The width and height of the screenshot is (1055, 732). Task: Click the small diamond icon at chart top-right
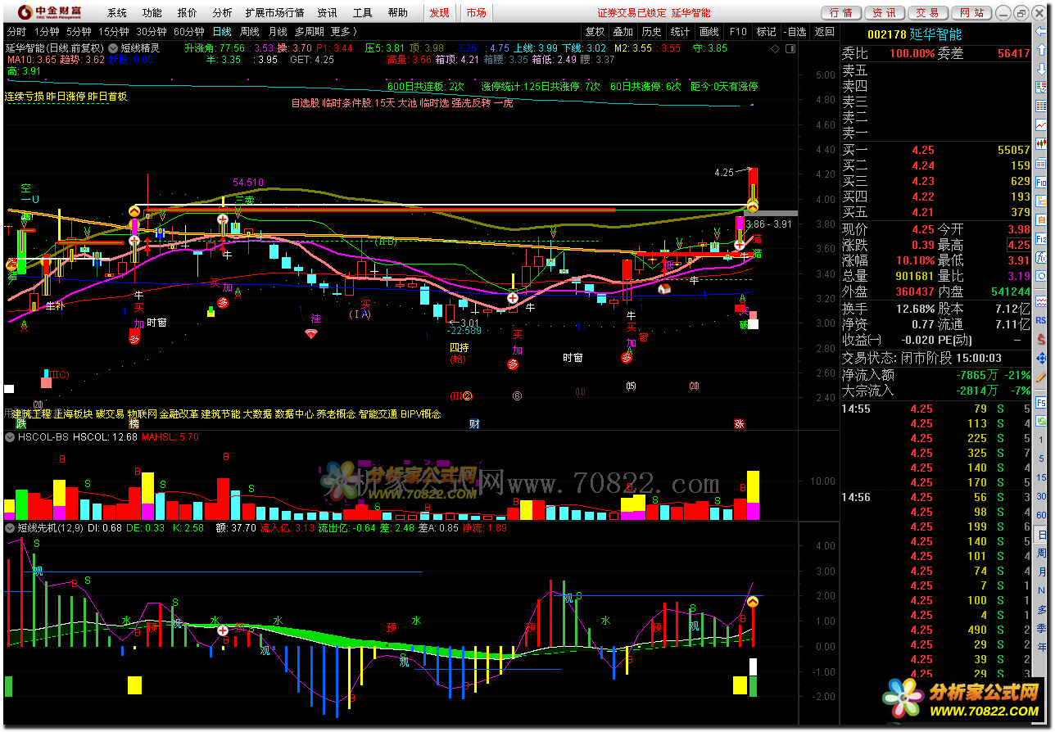pos(775,48)
